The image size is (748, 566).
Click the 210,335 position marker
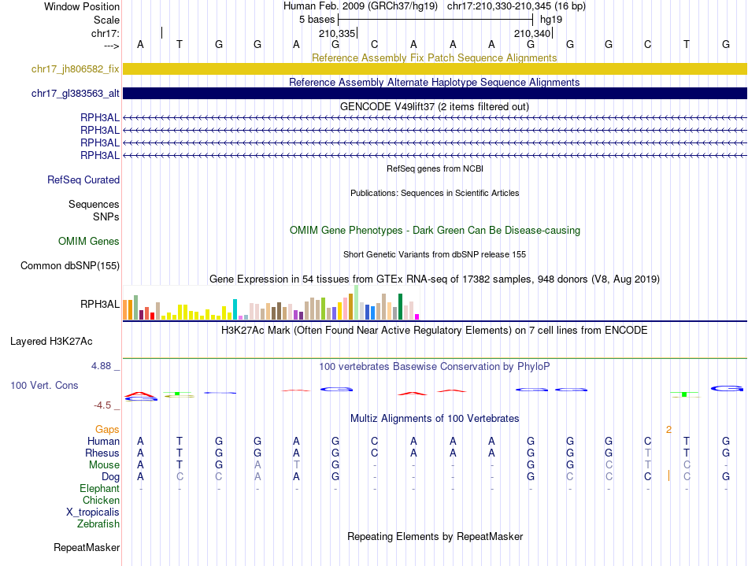[337, 33]
